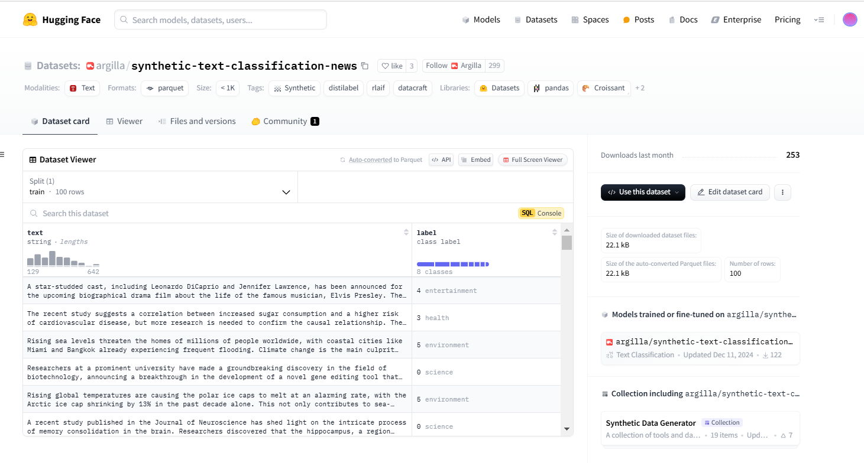This screenshot has height=463, width=864.
Task: Switch to the Viewer tab
Action: (x=124, y=121)
